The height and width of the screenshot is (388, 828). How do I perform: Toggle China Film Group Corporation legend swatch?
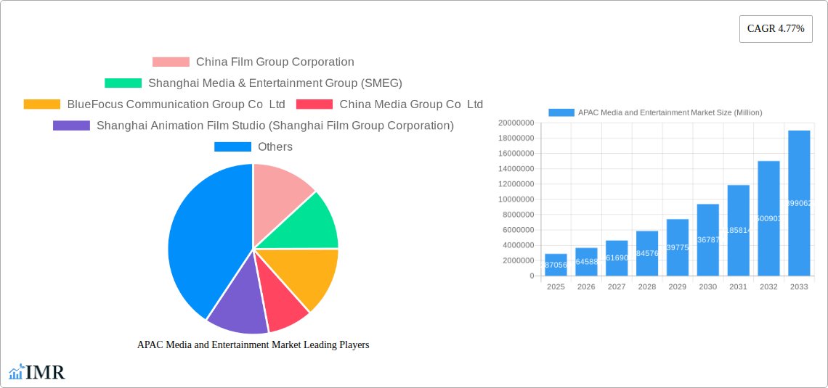171,62
